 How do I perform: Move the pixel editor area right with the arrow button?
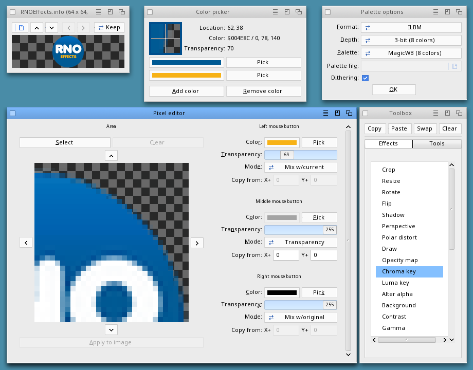coord(197,243)
